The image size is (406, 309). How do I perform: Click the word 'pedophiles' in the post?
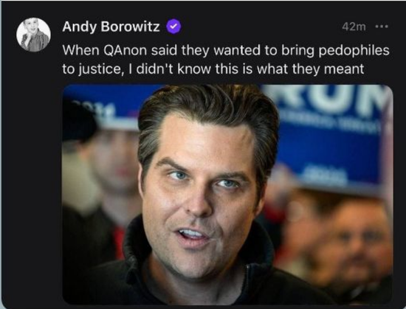click(354, 51)
